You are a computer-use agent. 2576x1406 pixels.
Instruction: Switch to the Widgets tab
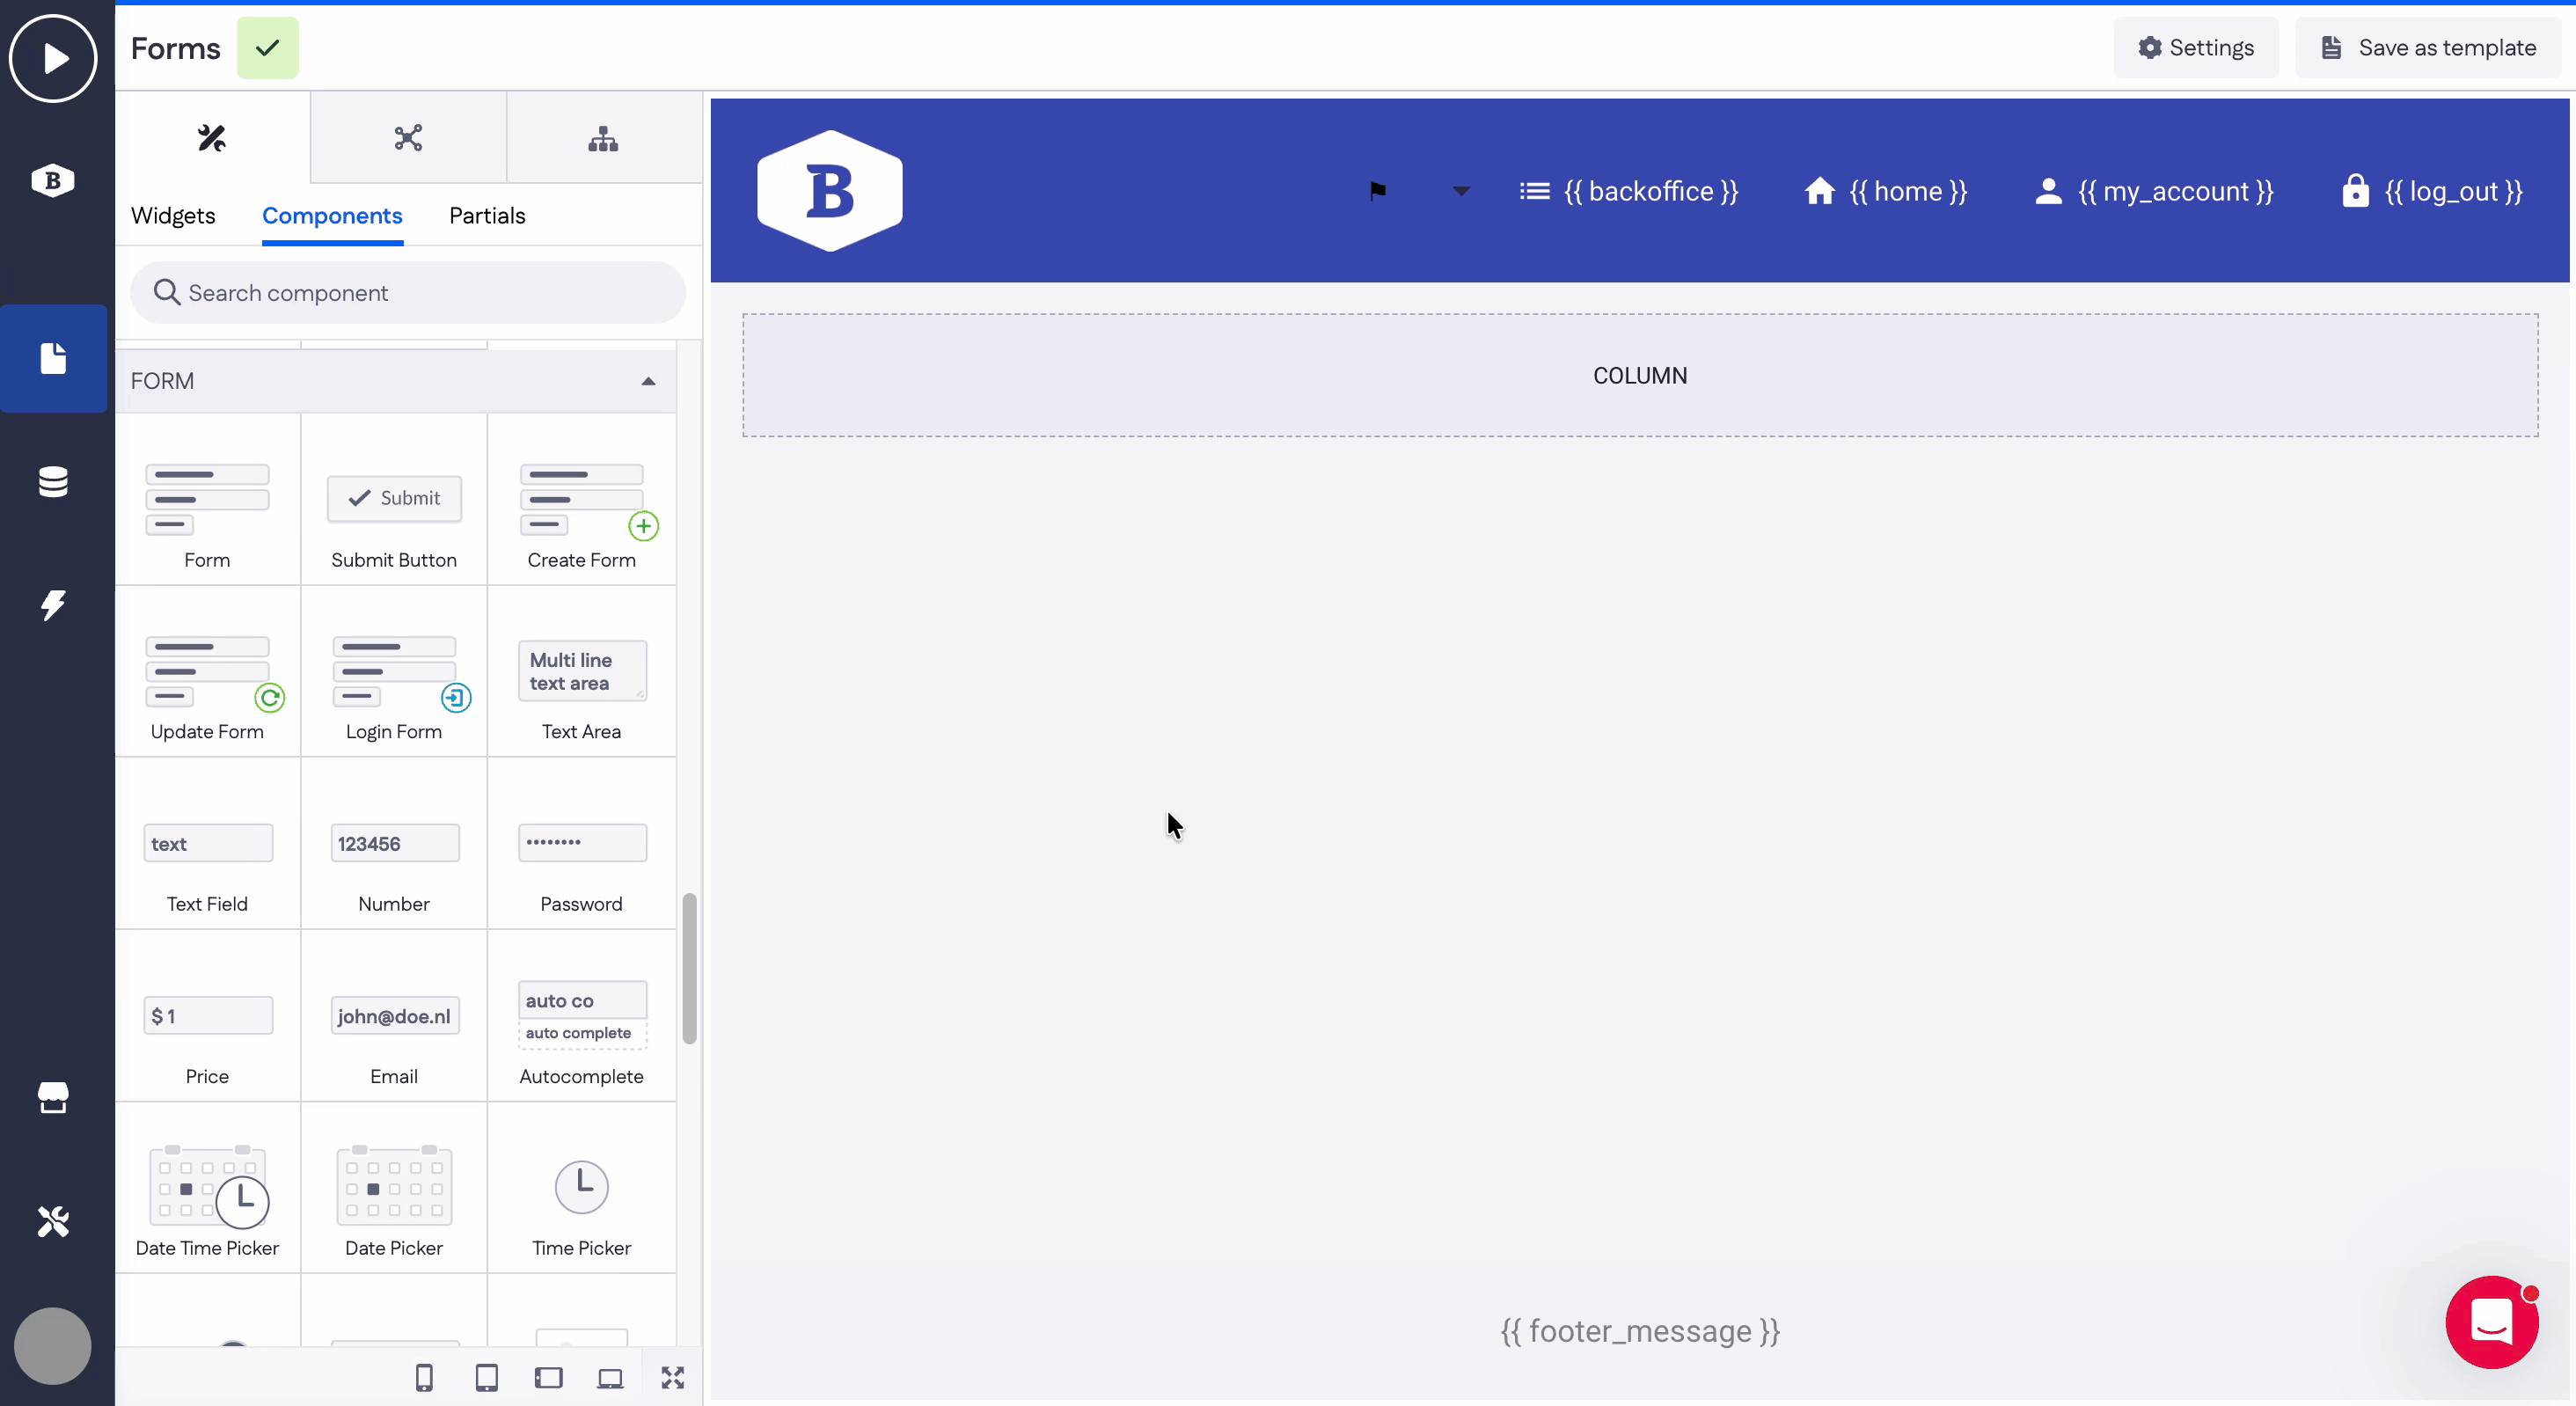coord(173,216)
